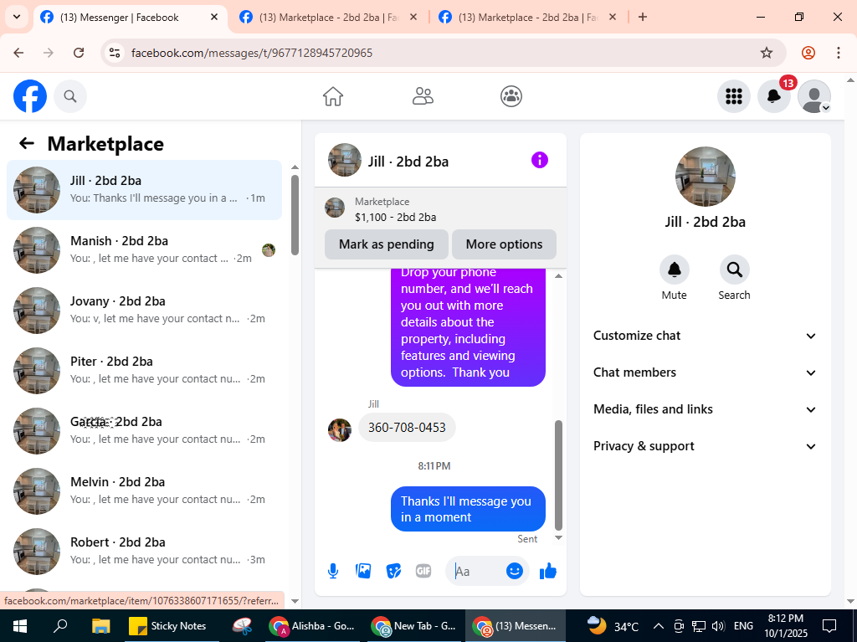Viewport: 857px width, 642px height.
Task: Expand Media, files and links section
Action: pyautogui.click(x=705, y=409)
